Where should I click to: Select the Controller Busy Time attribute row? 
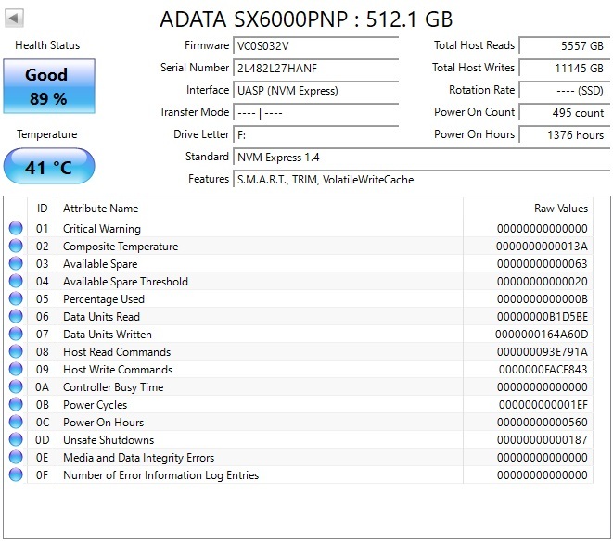(x=113, y=387)
